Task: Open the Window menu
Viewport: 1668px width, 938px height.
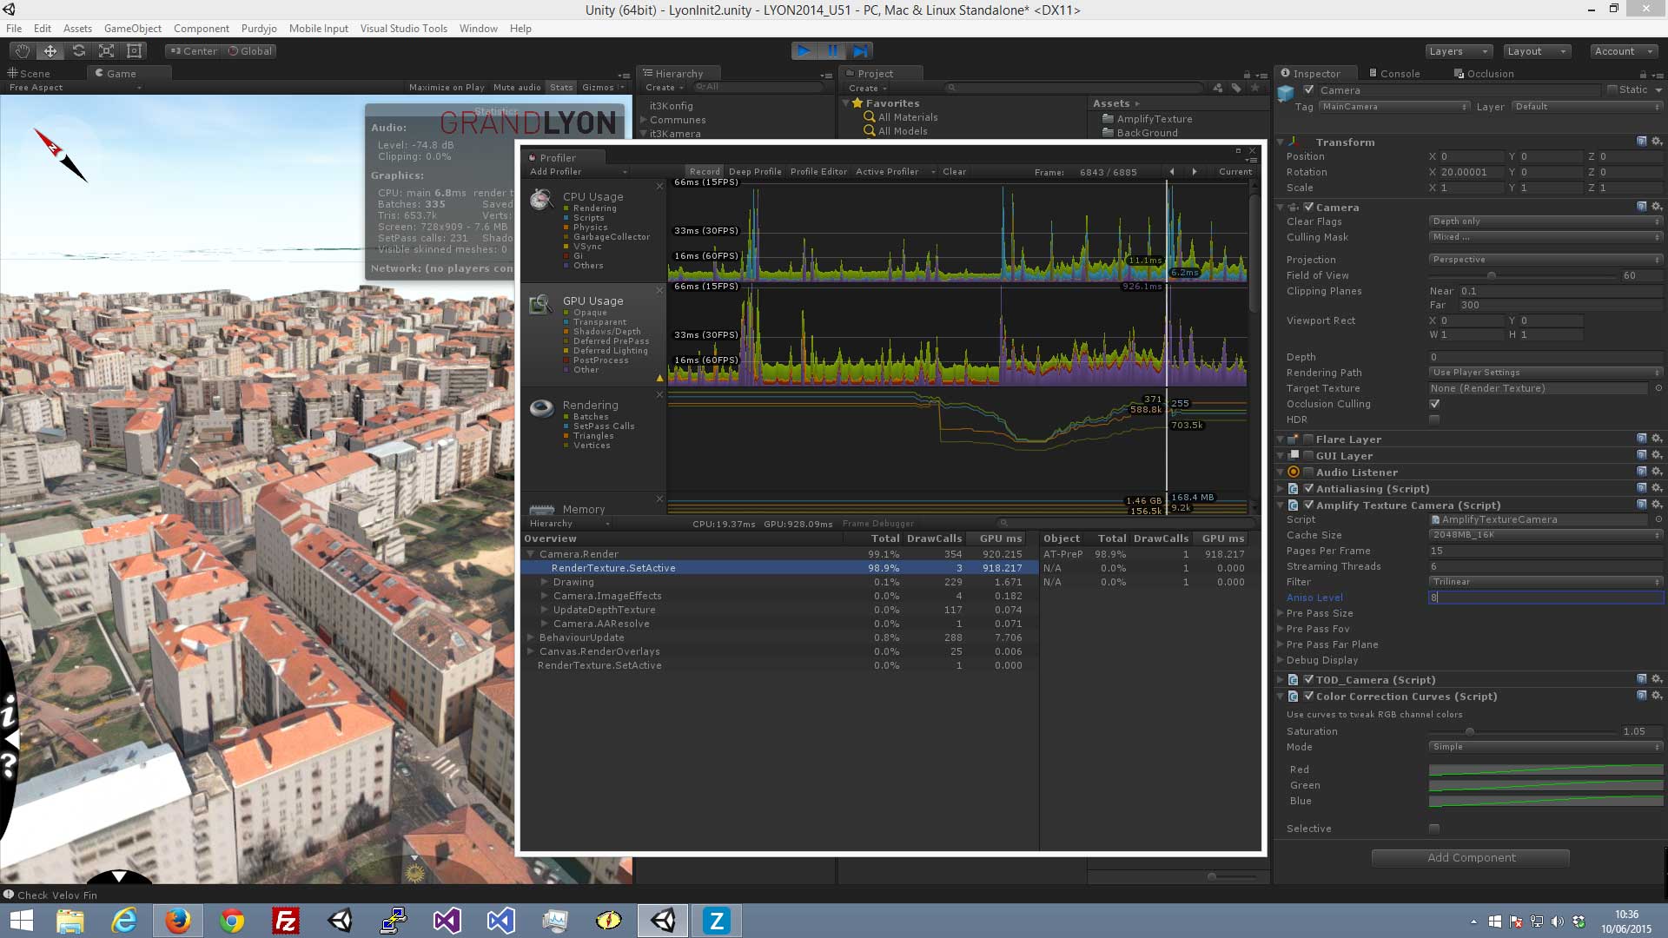Action: click(x=479, y=29)
